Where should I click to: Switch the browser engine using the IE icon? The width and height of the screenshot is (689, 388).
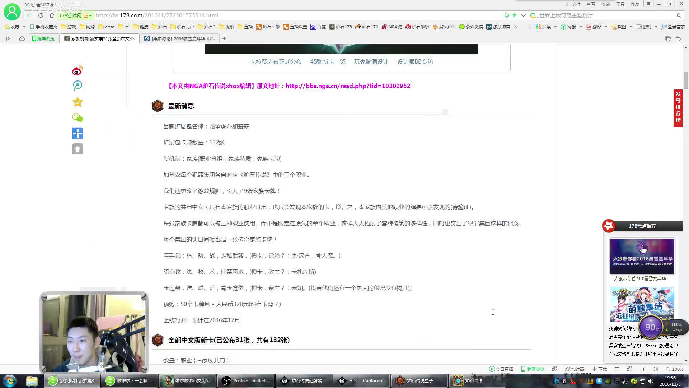tap(629, 369)
